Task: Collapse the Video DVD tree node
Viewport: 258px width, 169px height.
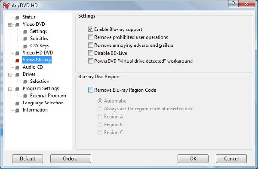Action: (10, 25)
